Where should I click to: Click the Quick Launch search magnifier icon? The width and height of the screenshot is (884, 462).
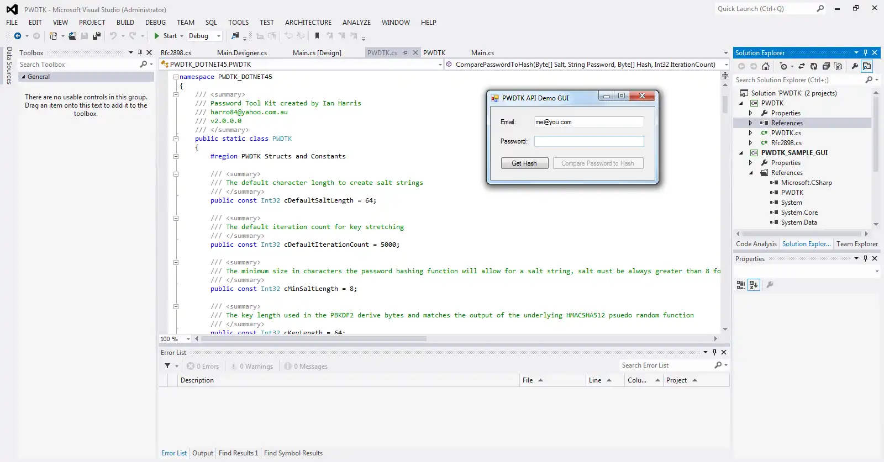coord(820,9)
